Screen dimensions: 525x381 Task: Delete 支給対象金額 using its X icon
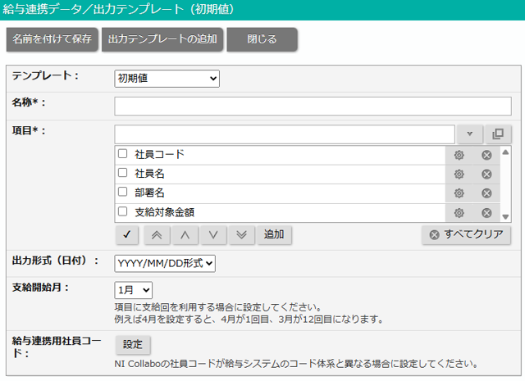(486, 212)
